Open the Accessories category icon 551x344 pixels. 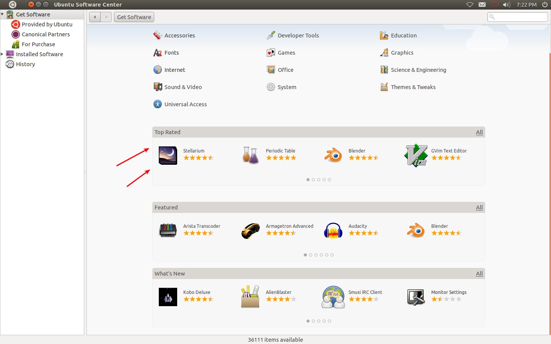click(x=158, y=35)
